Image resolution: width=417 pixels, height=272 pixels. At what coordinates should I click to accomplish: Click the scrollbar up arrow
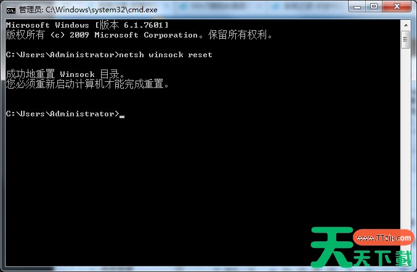coord(406,25)
